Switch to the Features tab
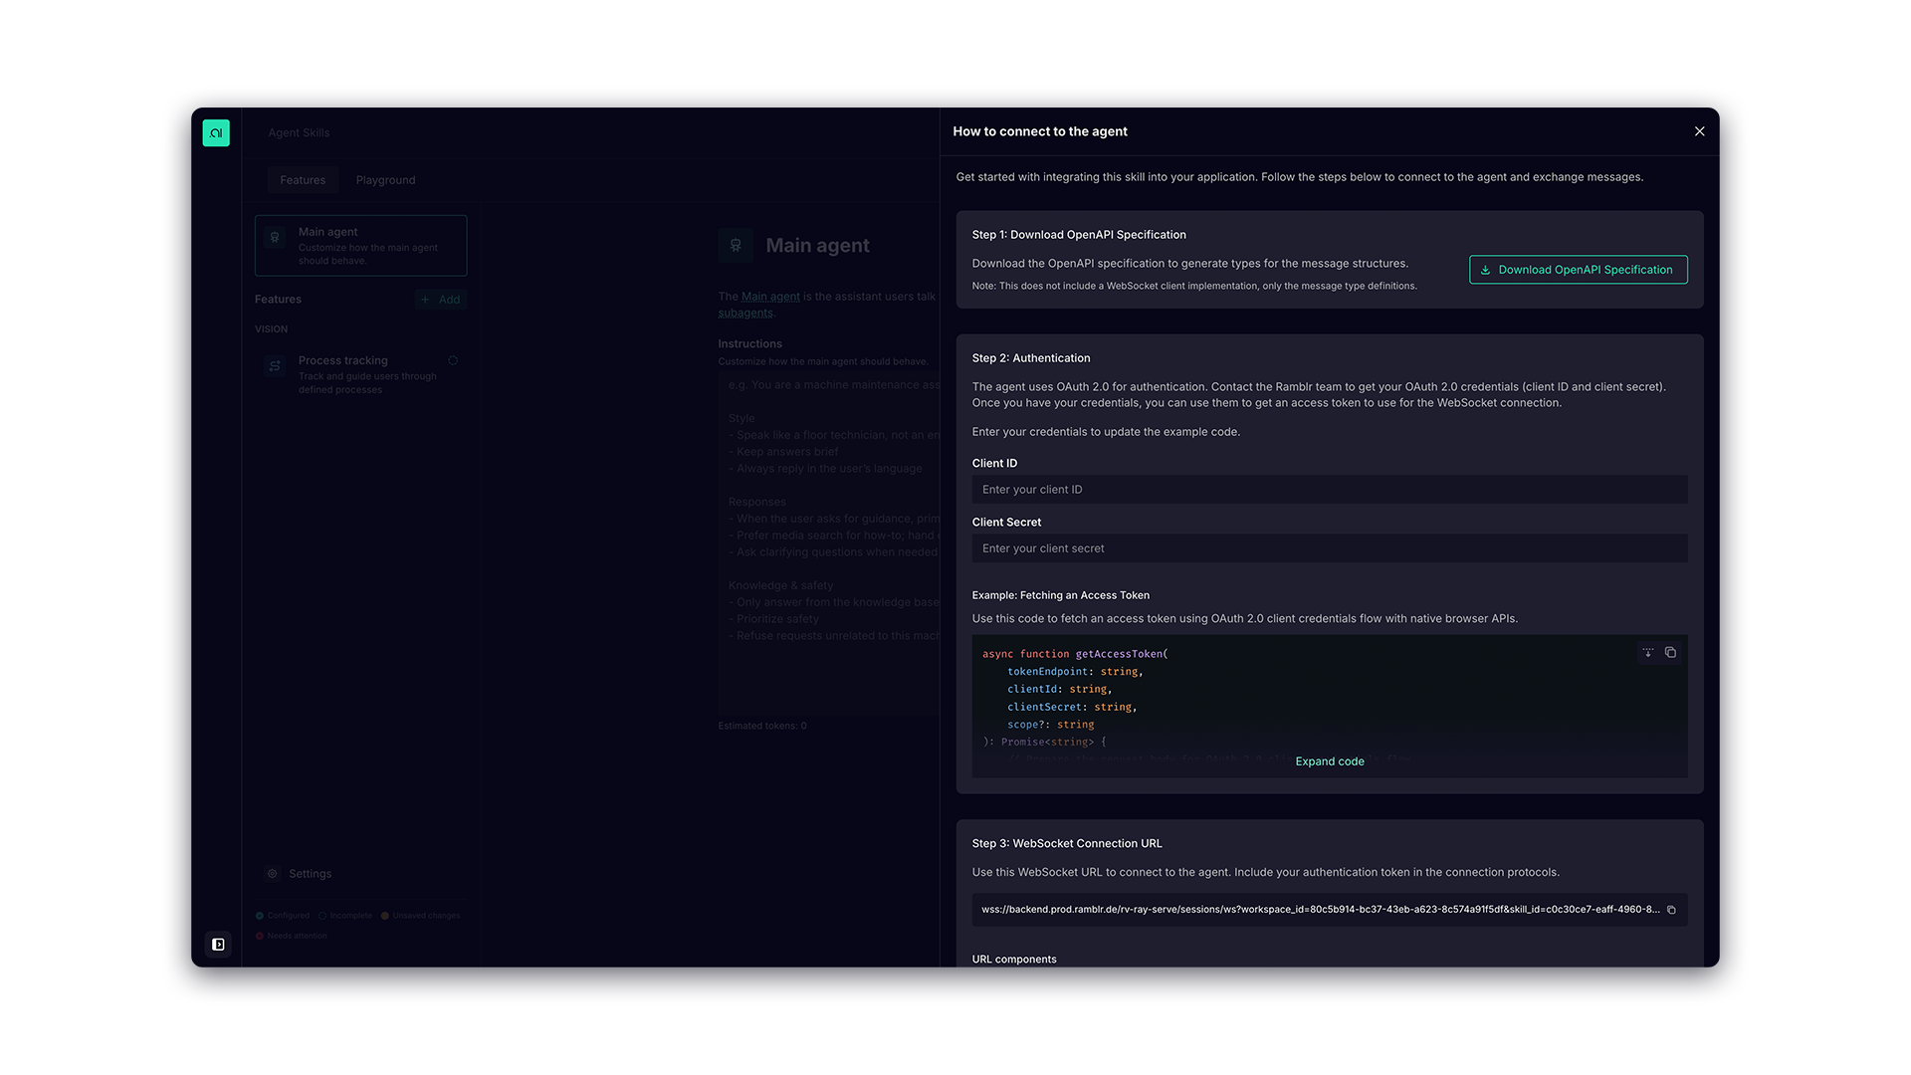Viewport: 1911px width, 1075px height. coord(303,180)
